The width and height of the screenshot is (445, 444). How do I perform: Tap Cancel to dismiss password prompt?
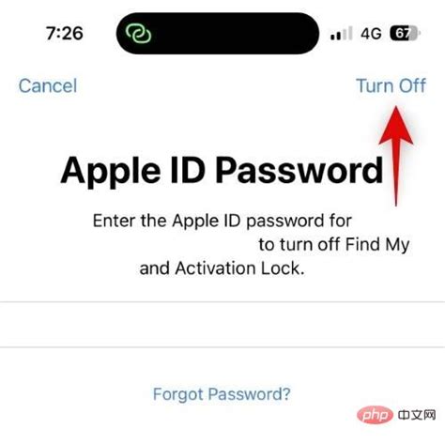48,85
